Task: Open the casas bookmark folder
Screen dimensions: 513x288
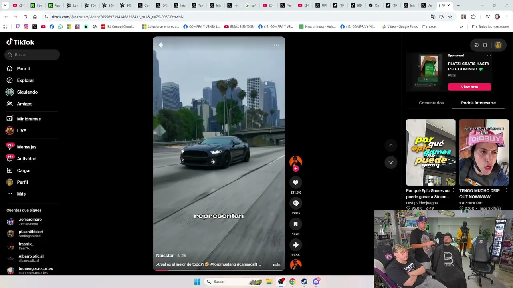Action: pos(429,27)
